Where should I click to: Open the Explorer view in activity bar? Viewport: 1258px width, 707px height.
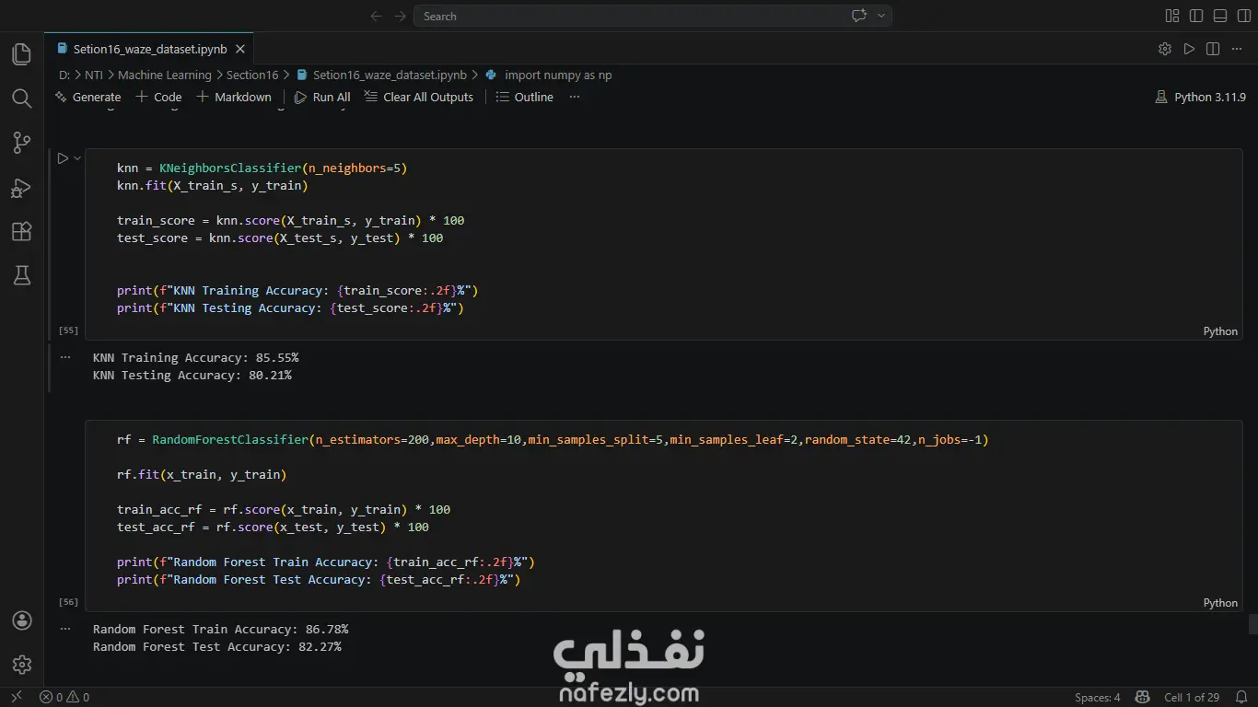tap(22, 54)
